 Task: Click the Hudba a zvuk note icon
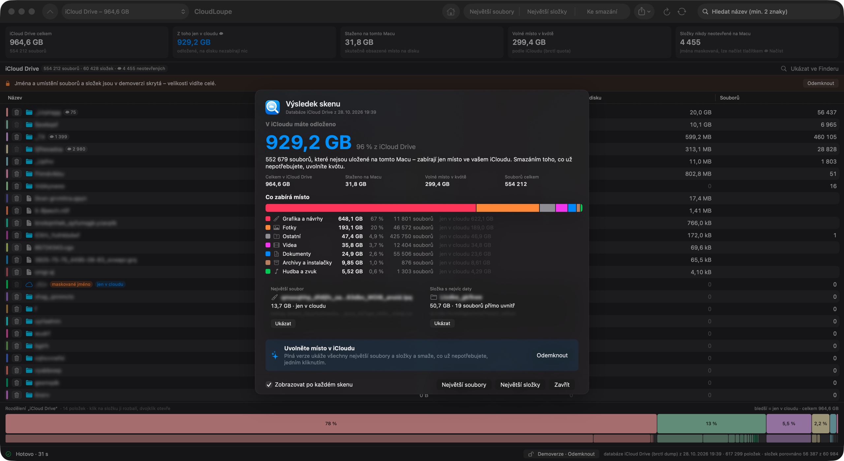pyautogui.click(x=277, y=271)
